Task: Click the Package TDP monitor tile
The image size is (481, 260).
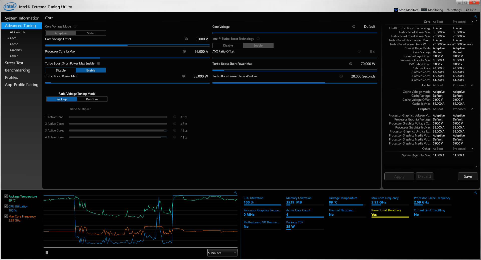Action: (x=305, y=225)
